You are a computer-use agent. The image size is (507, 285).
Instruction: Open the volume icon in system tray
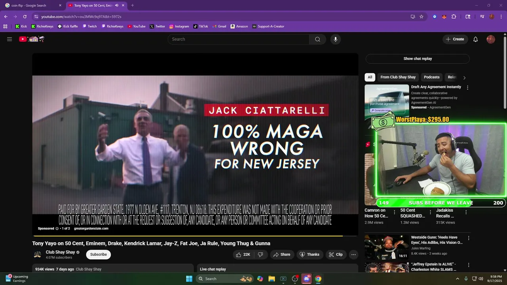point(481,279)
